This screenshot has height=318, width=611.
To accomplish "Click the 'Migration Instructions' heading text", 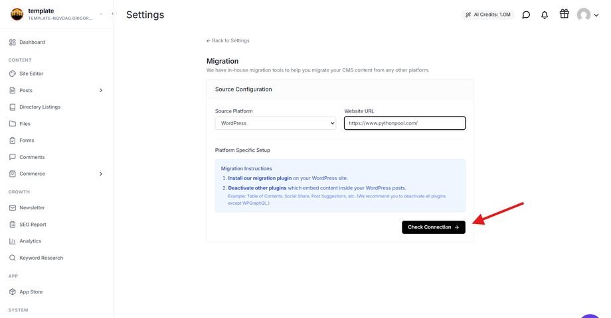I will pos(246,168).
